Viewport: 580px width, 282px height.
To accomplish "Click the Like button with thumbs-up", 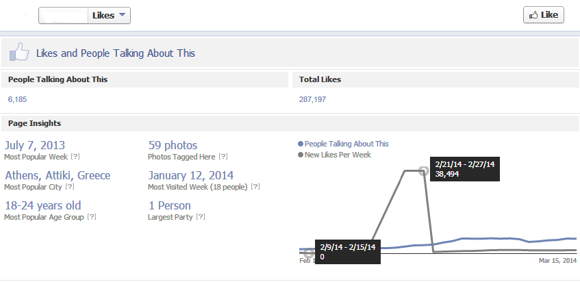I will point(544,15).
